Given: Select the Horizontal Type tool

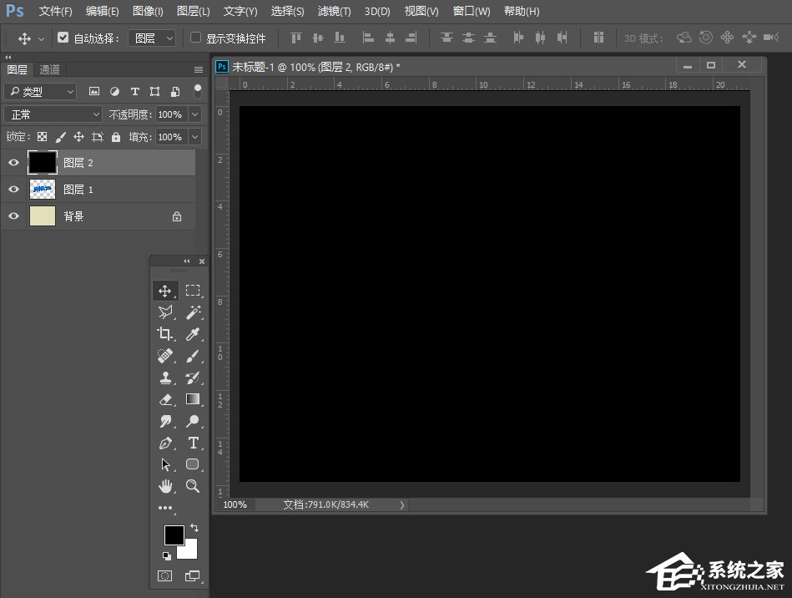Looking at the screenshot, I should tap(193, 443).
